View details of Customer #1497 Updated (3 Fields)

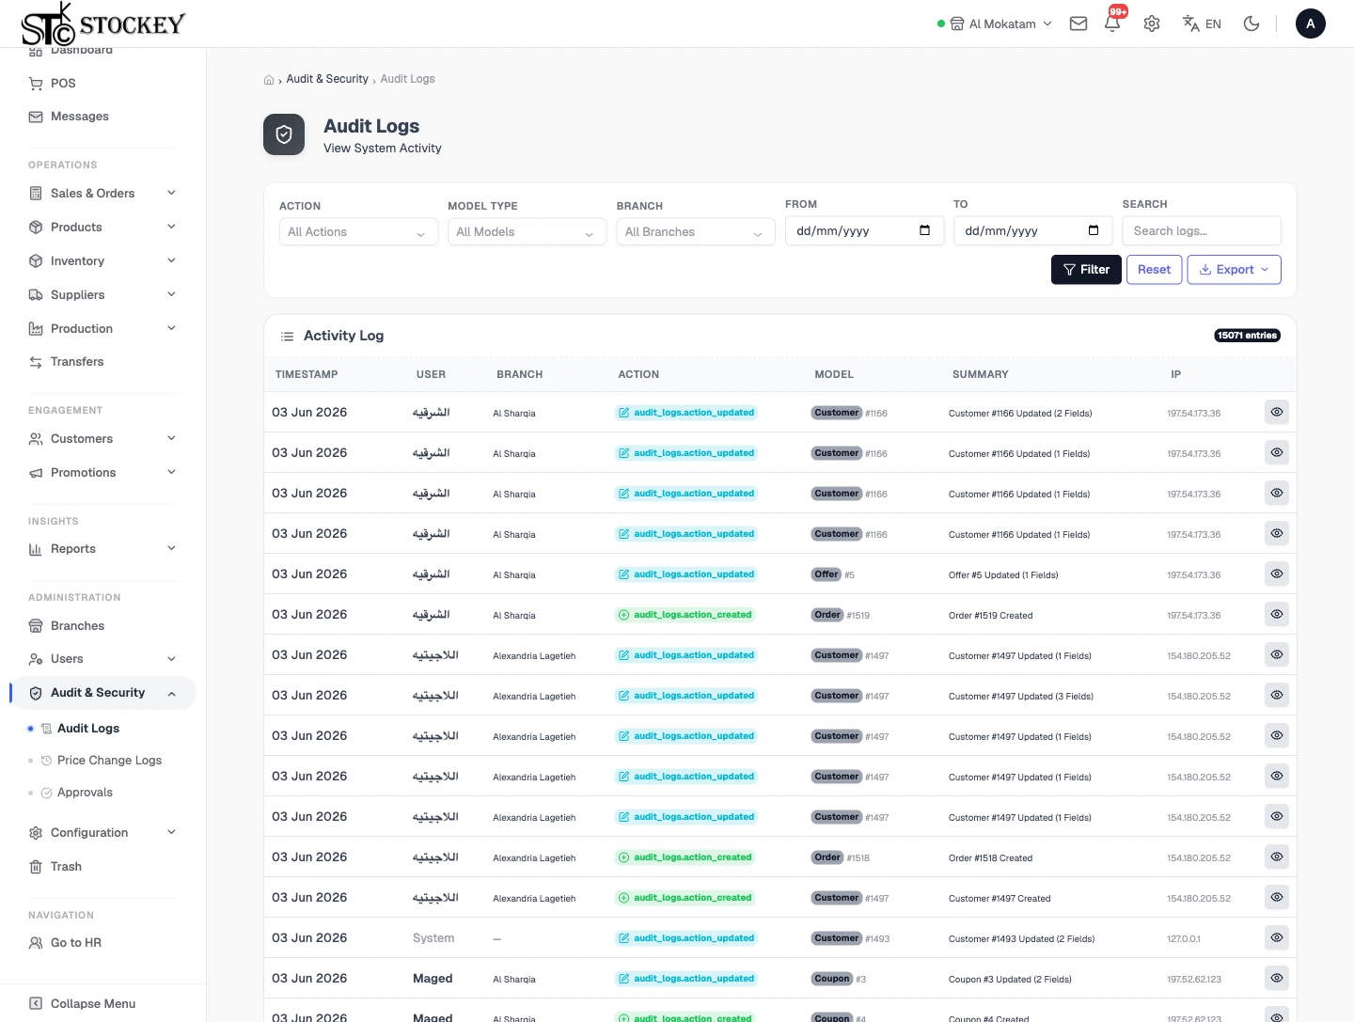coord(1277,695)
